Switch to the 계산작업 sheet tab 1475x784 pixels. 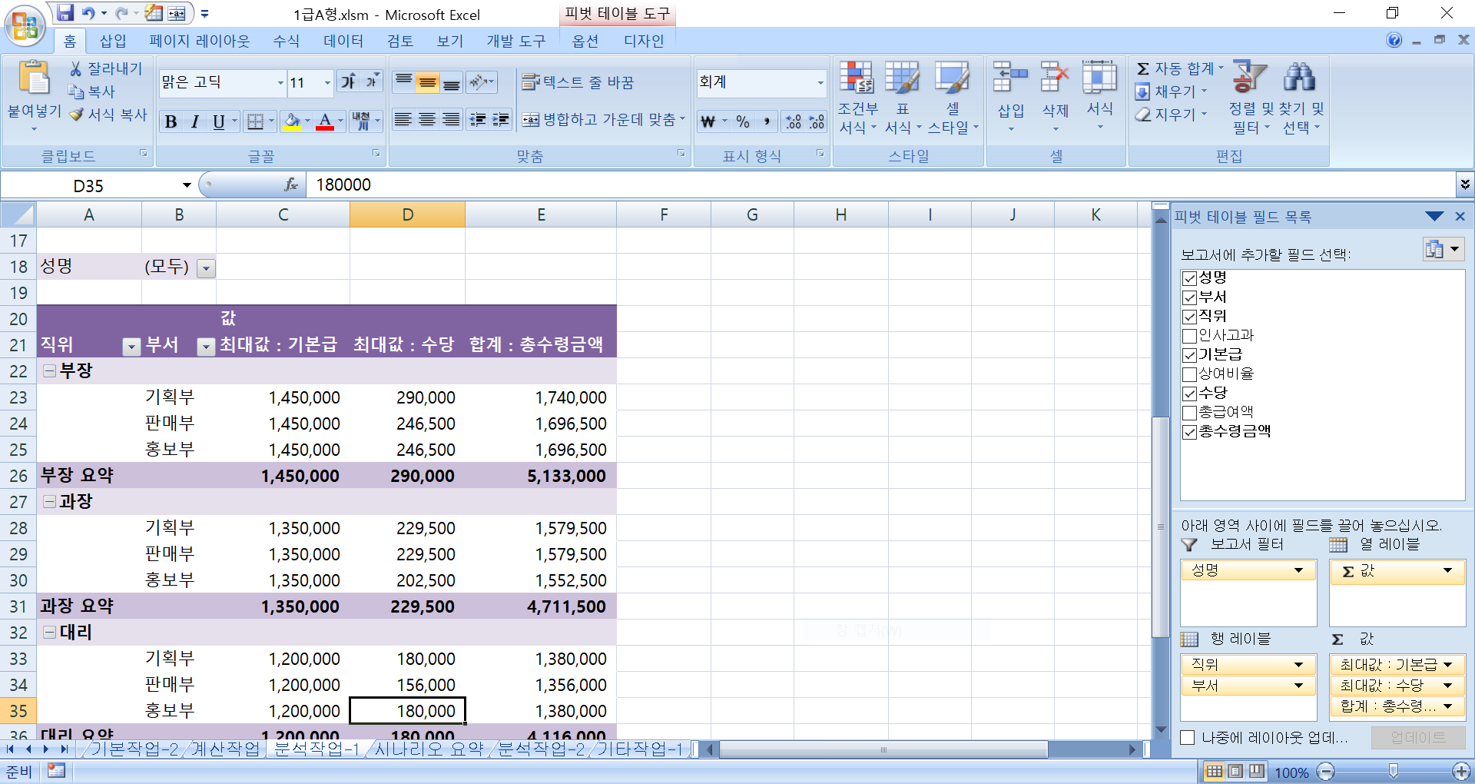(225, 749)
